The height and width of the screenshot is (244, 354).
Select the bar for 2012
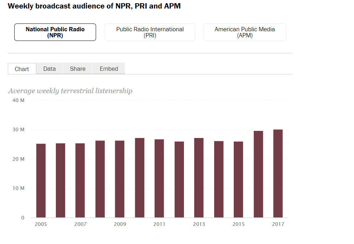coord(179,180)
